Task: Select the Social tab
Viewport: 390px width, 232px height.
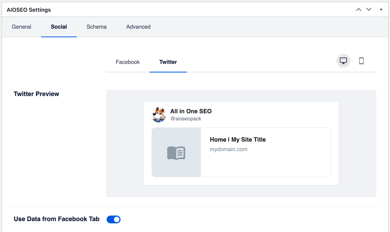Action: click(59, 27)
